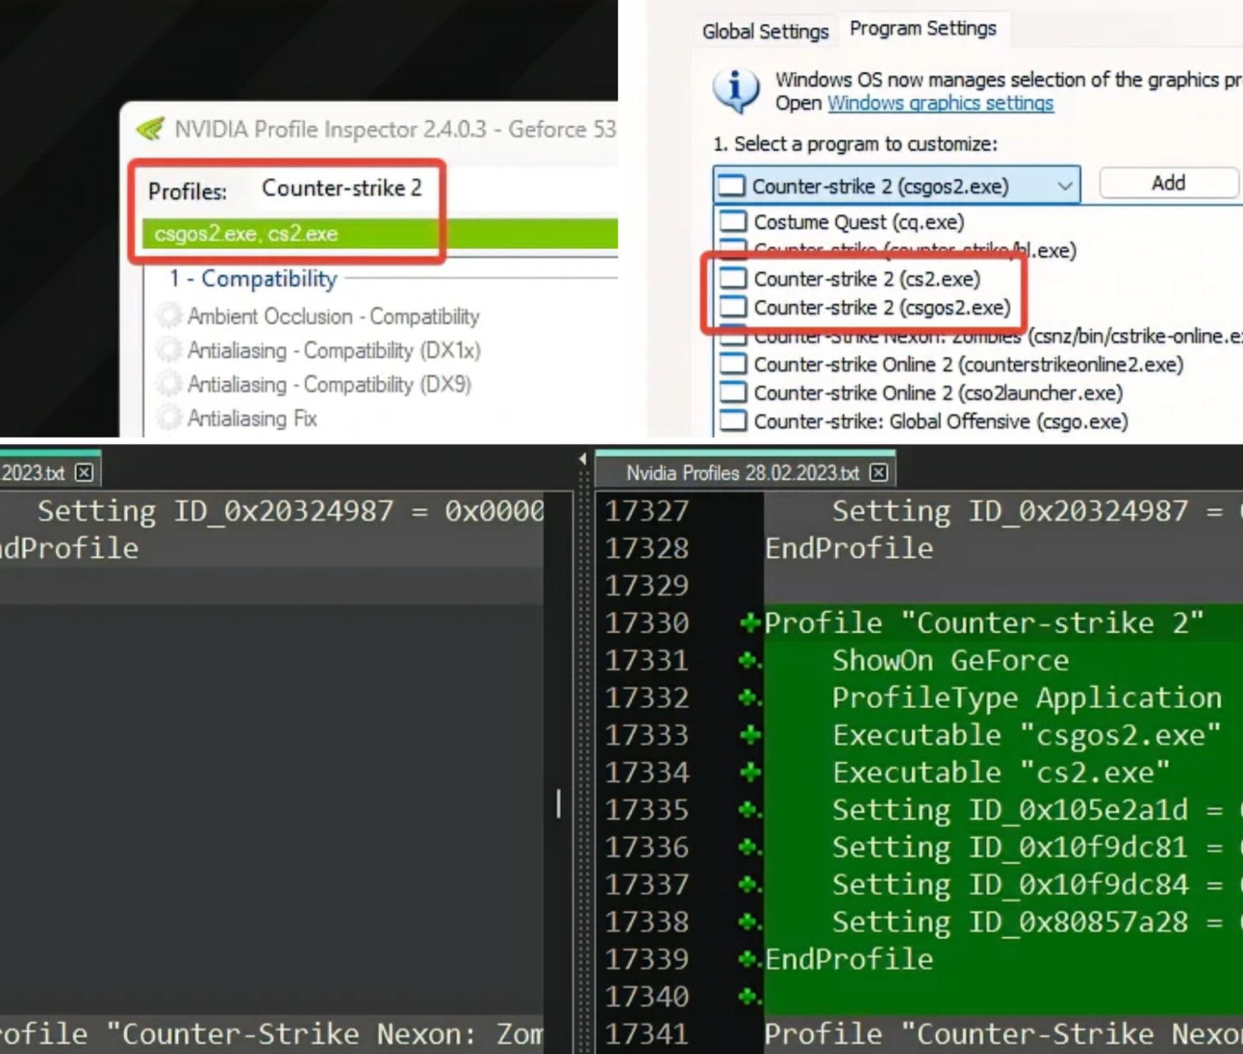This screenshot has width=1243, height=1054.
Task: Click icon next to Counter-strike: Global Offensive (csgo.exe)
Action: 733,421
